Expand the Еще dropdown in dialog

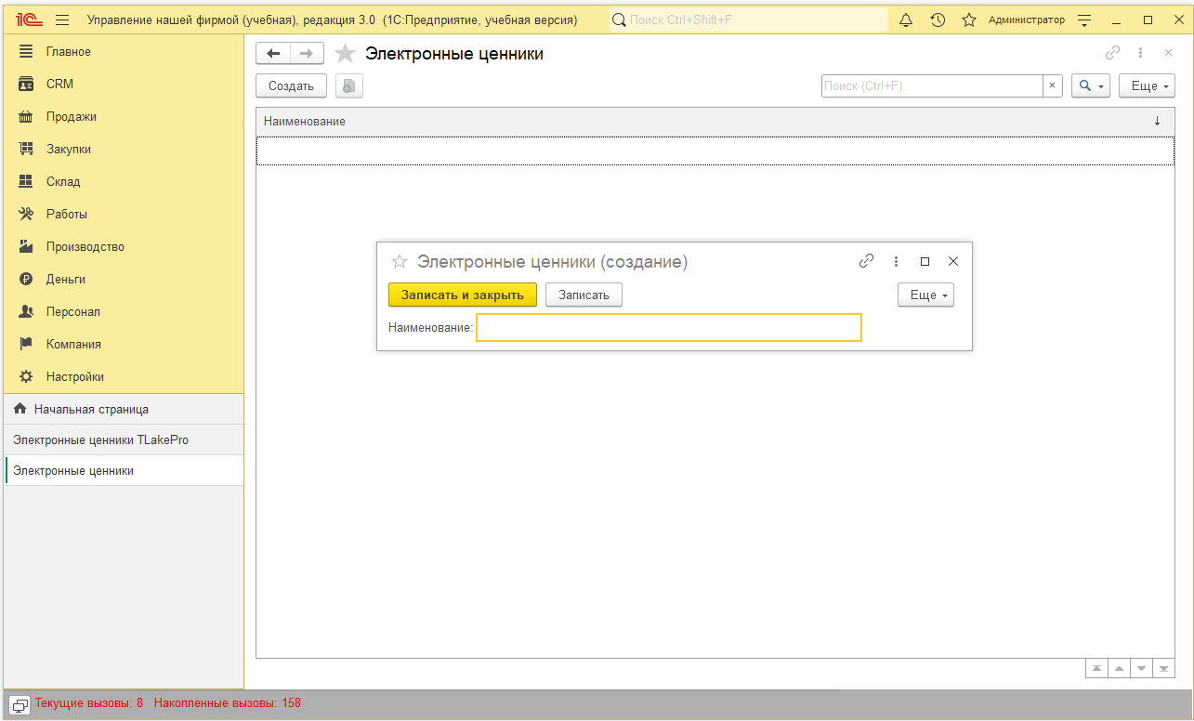[x=925, y=295]
